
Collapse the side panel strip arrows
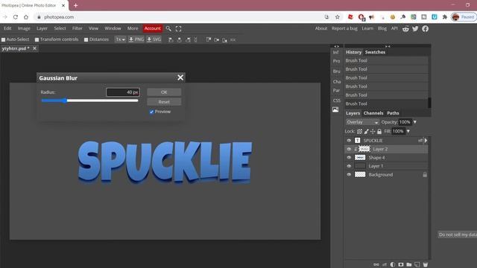[336, 46]
